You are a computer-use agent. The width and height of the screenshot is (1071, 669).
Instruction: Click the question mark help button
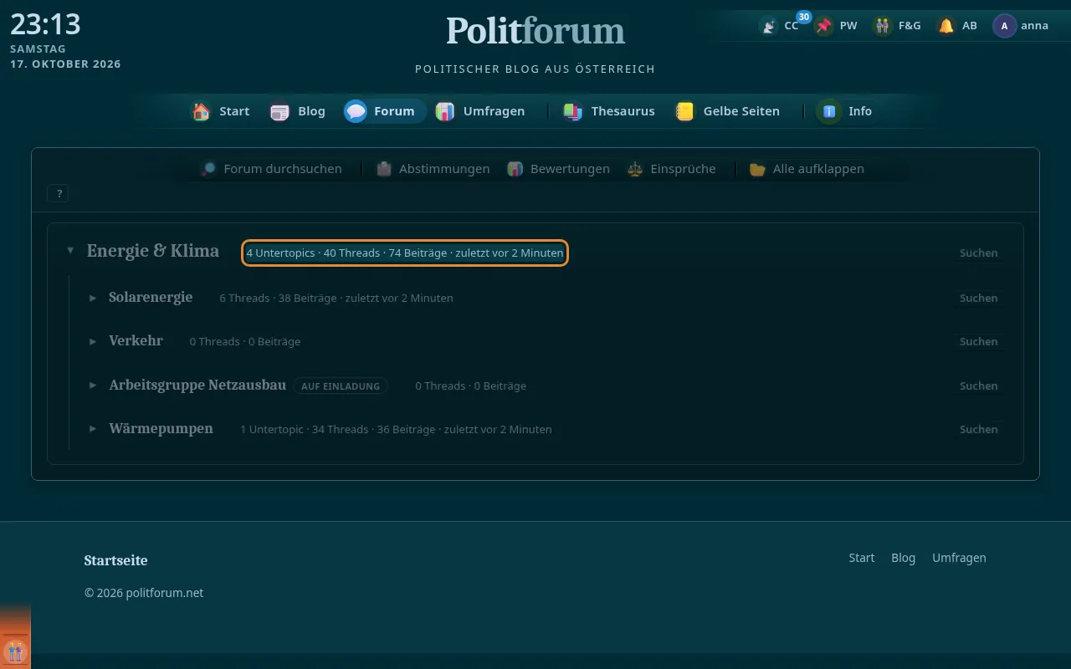(59, 194)
